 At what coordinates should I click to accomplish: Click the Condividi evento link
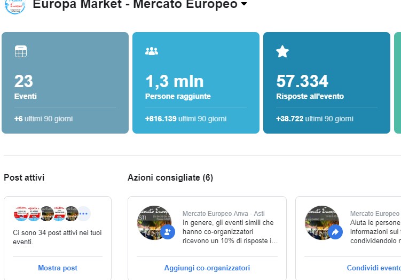pyautogui.click(x=374, y=268)
